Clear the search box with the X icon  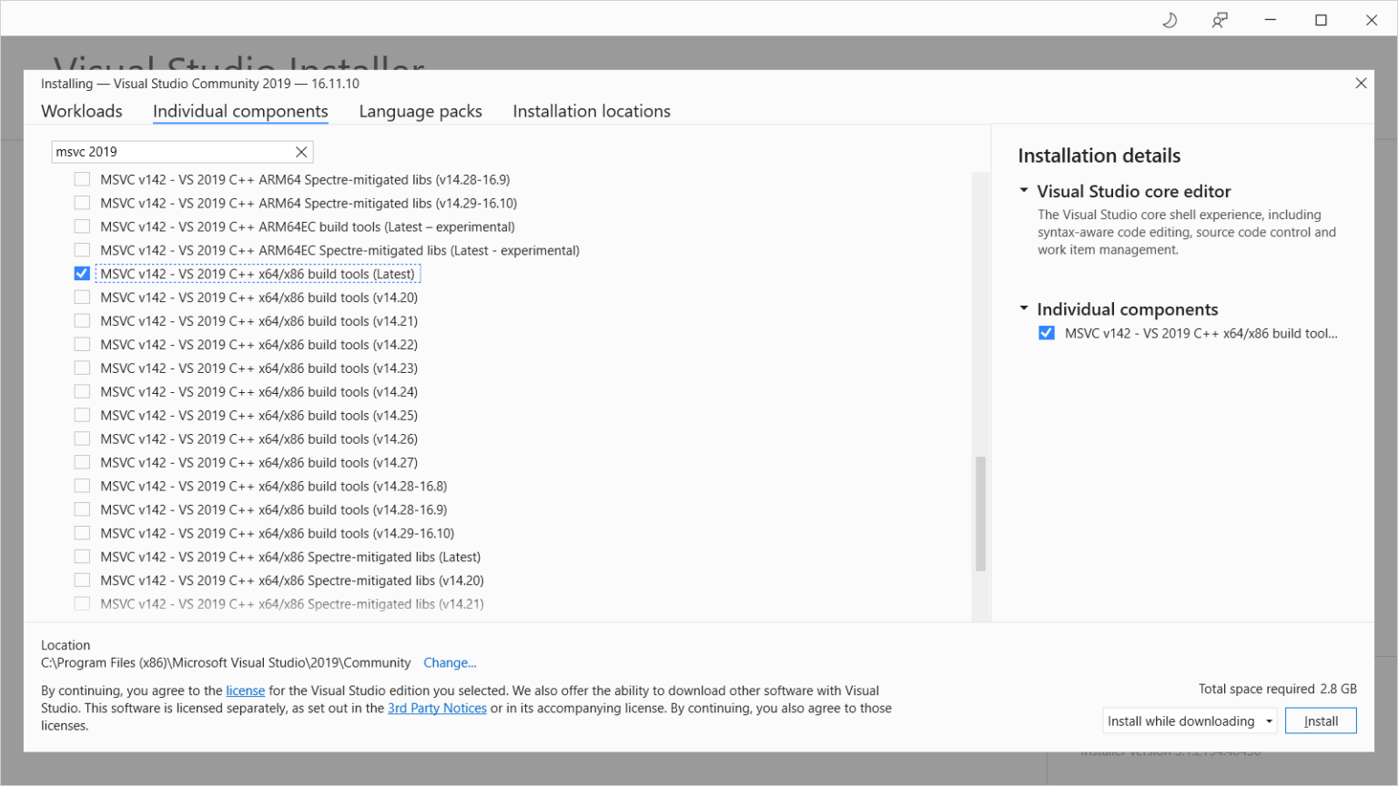(301, 152)
